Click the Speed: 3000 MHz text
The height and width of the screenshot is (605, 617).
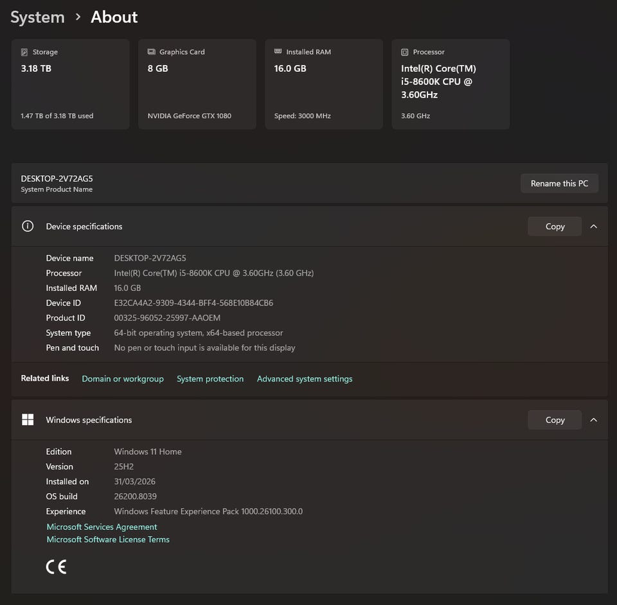pyautogui.click(x=302, y=116)
